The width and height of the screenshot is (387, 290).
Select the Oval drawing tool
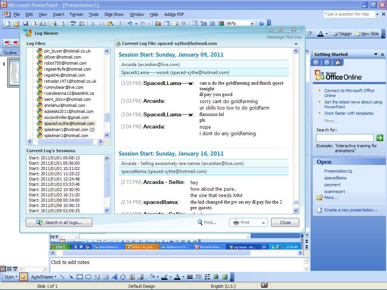point(88,277)
